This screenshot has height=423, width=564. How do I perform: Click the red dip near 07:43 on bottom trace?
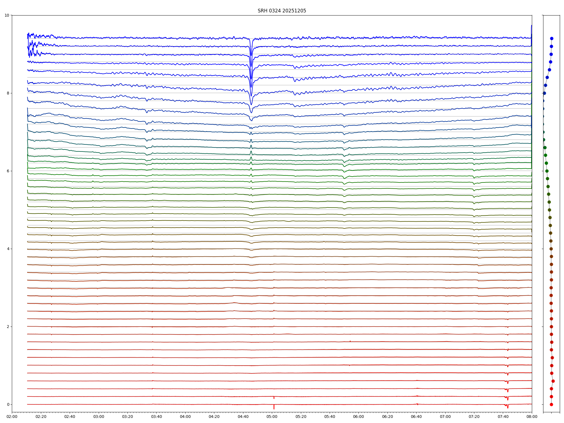[508, 407]
